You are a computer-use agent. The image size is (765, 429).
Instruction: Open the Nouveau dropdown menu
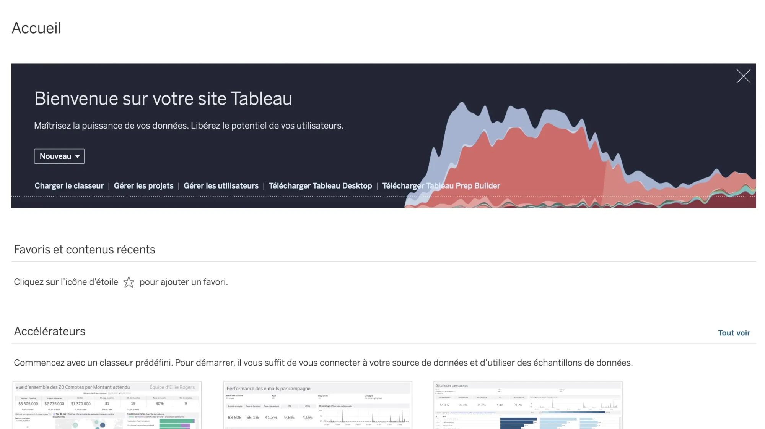point(59,156)
